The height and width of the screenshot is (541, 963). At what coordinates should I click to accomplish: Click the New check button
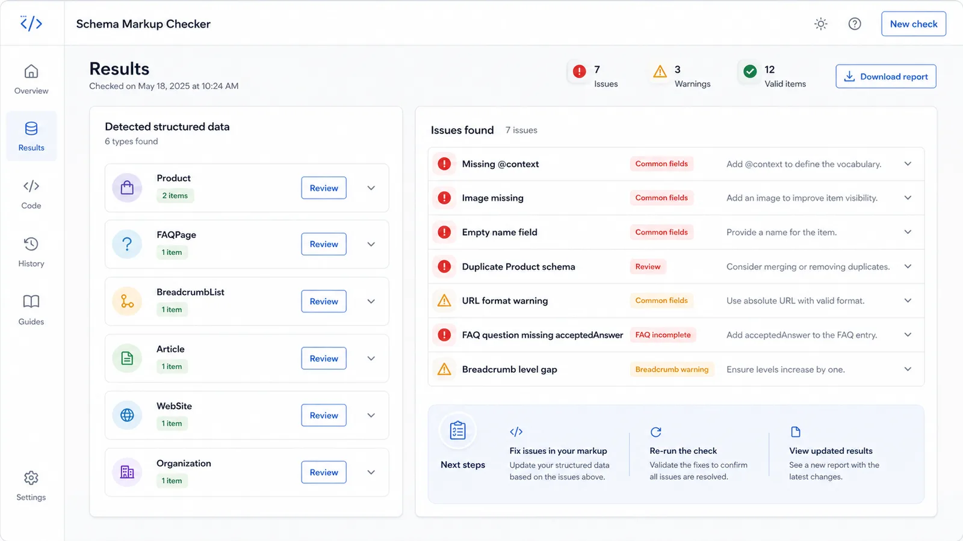click(914, 24)
